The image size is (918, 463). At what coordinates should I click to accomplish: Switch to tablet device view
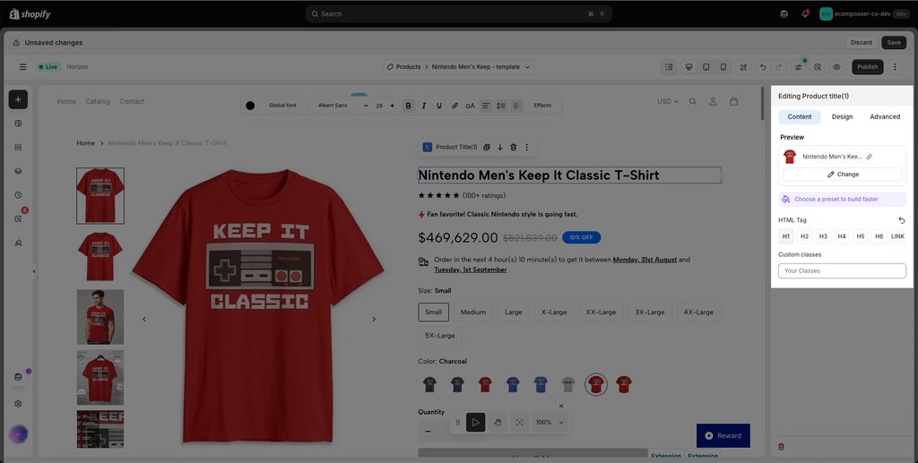click(x=706, y=67)
